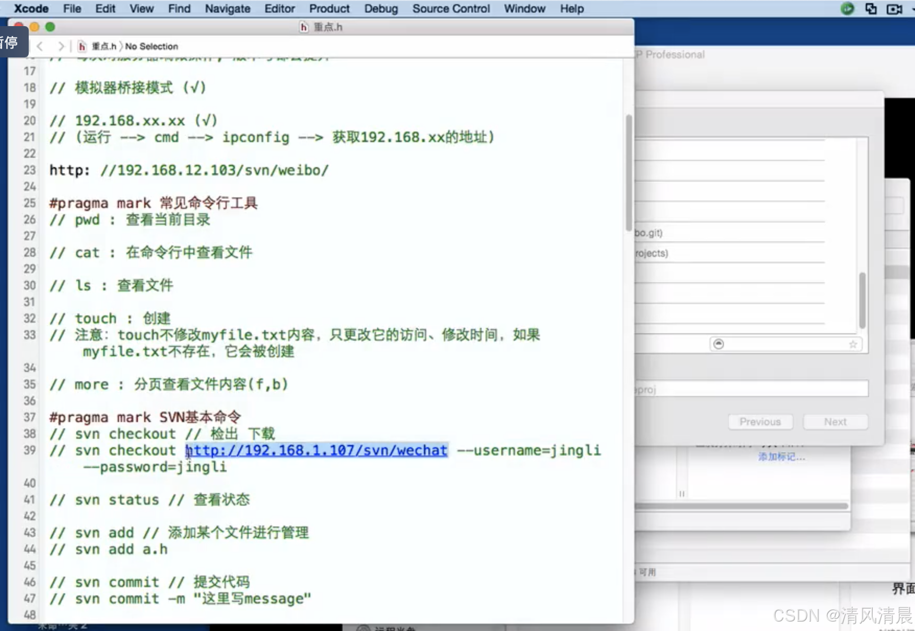Go forward with the jump bar arrow
The image size is (915, 631).
coord(61,46)
